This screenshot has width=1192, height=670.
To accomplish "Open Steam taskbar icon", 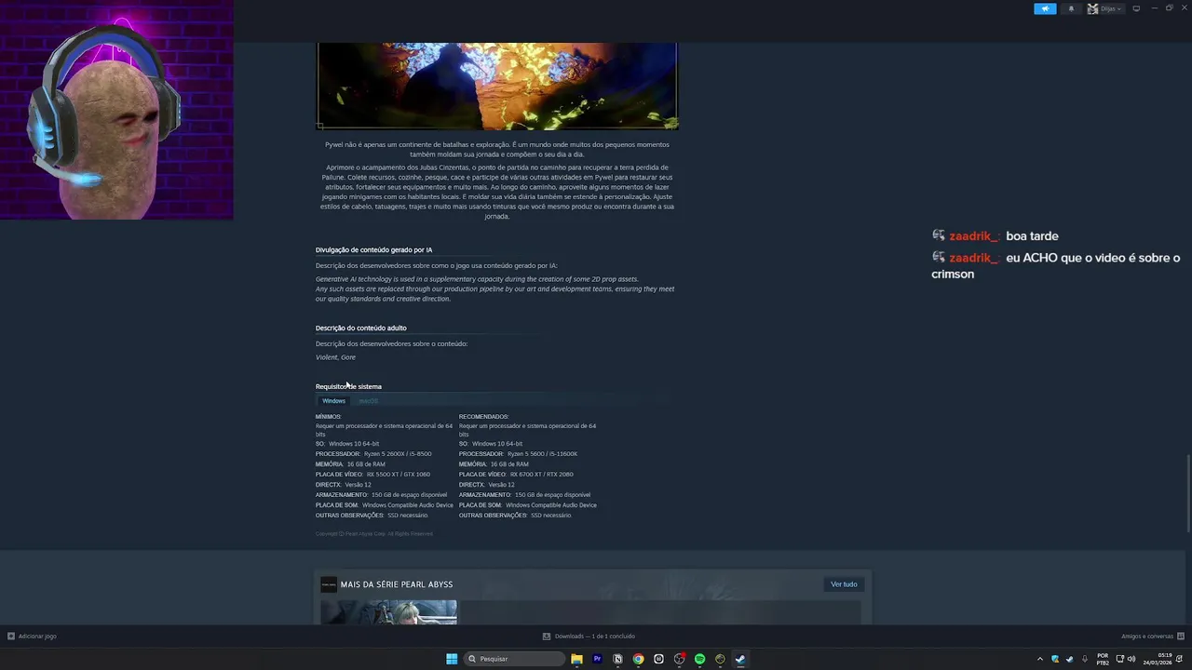I will 740,659.
